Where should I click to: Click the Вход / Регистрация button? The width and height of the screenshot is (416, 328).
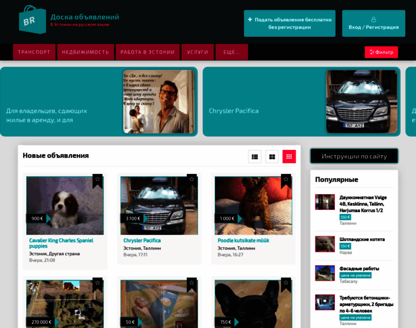click(x=373, y=24)
